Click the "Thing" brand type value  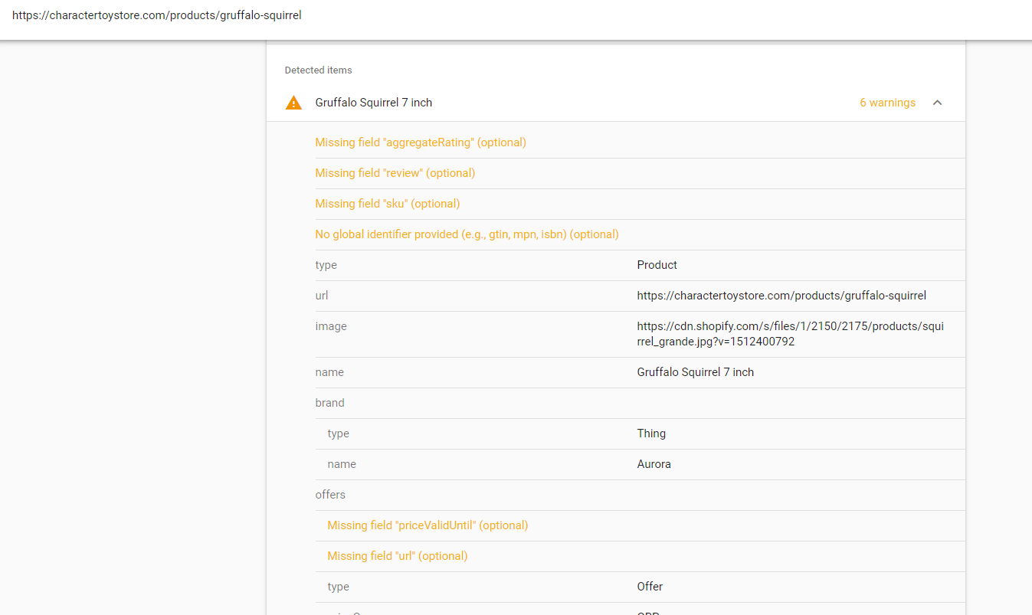(x=651, y=433)
